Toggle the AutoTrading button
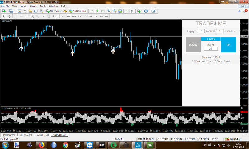This screenshot has height=149, width=249. 78,11
